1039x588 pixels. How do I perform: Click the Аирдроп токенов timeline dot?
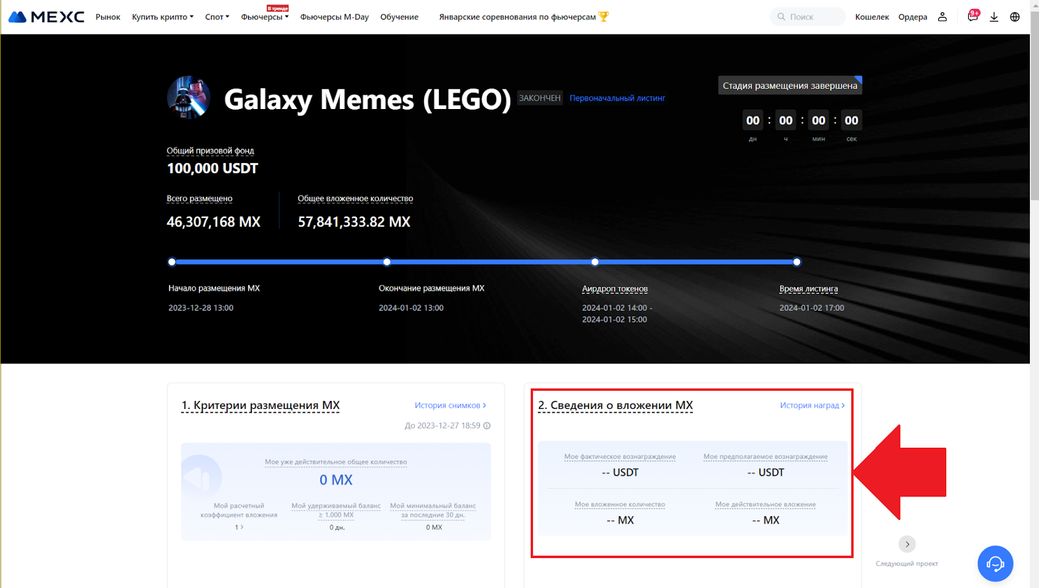[595, 262]
